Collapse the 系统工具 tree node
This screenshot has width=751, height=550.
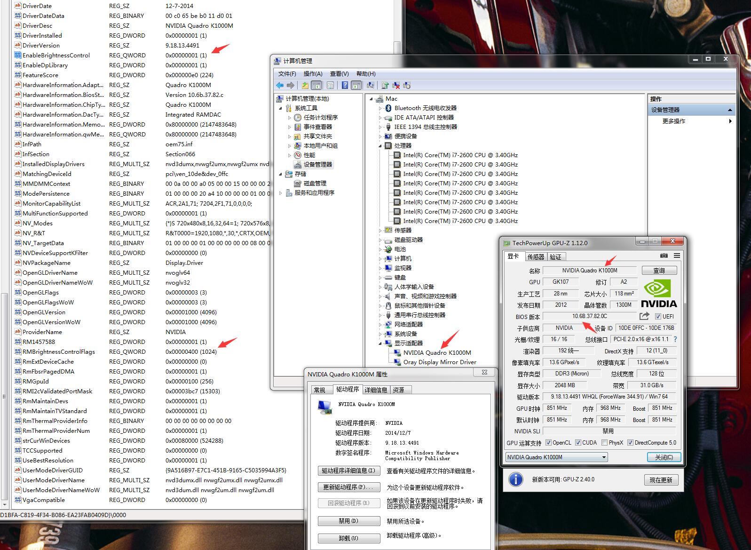[281, 108]
